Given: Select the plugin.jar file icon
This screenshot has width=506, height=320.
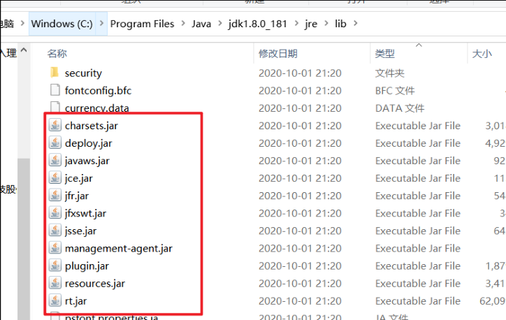Looking at the screenshot, I should coord(55,266).
